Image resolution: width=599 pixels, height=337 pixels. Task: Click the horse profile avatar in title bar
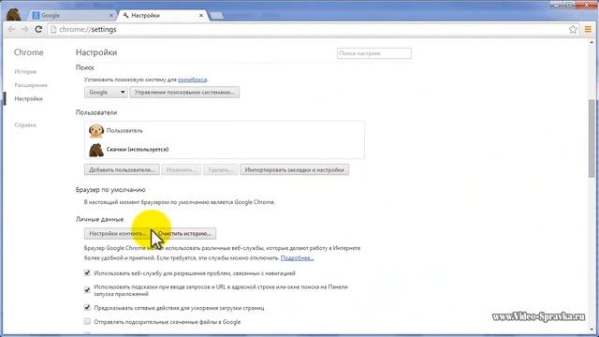tap(13, 14)
